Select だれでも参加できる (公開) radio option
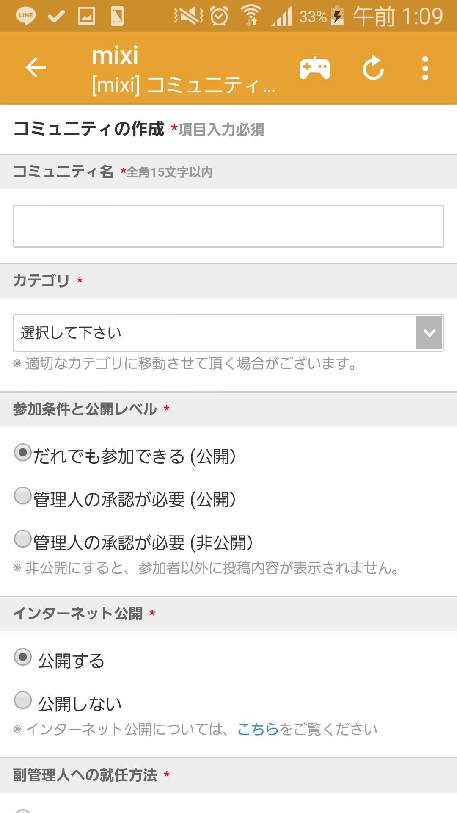 point(23,453)
